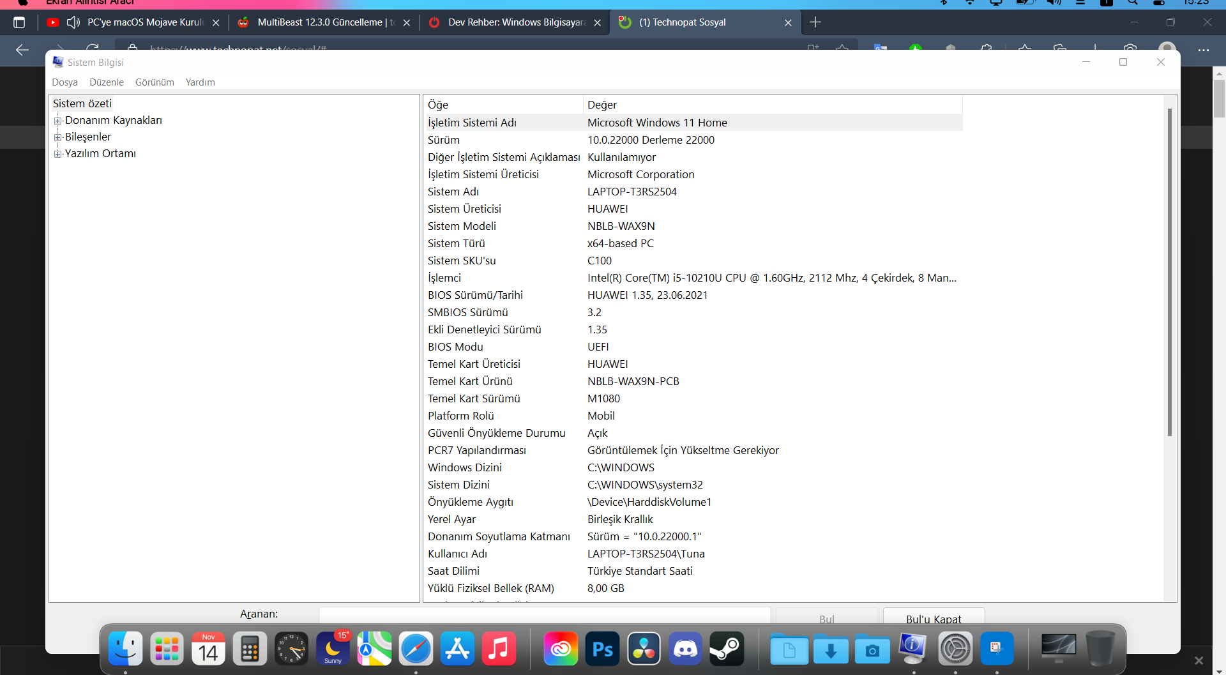This screenshot has width=1226, height=675.
Task: Expand the Yazılım Ortamı tree node
Action: 57,154
